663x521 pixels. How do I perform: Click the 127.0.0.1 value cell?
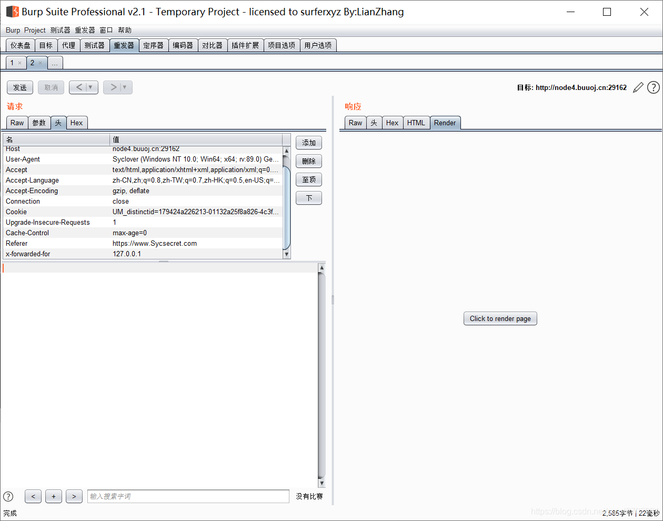pyautogui.click(x=196, y=254)
